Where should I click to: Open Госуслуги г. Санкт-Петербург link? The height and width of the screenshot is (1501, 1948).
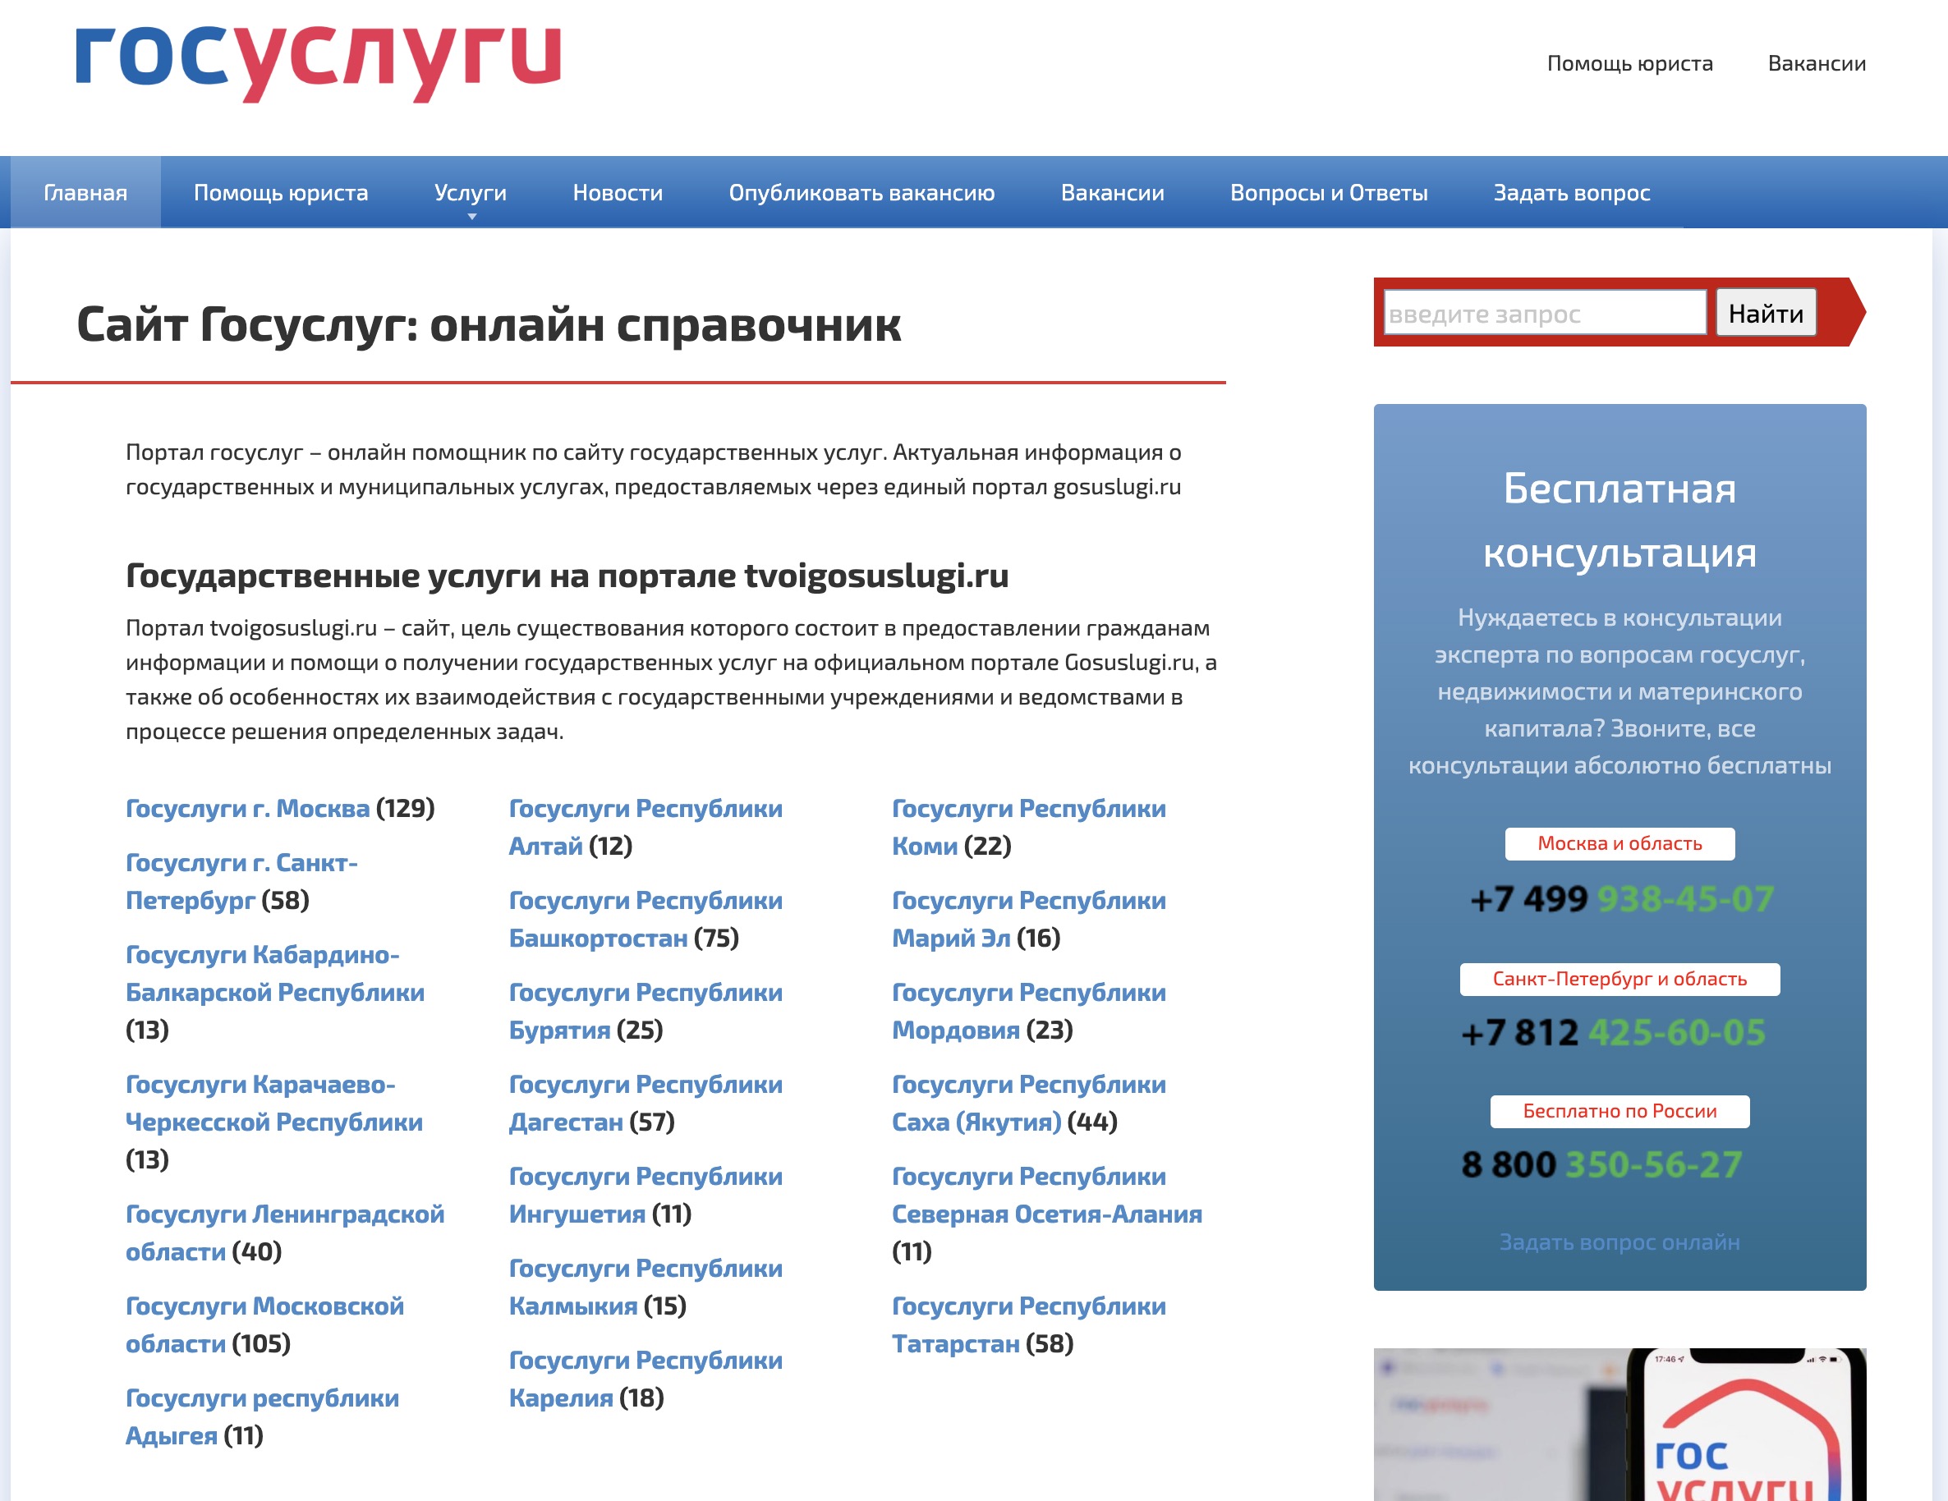click(241, 881)
